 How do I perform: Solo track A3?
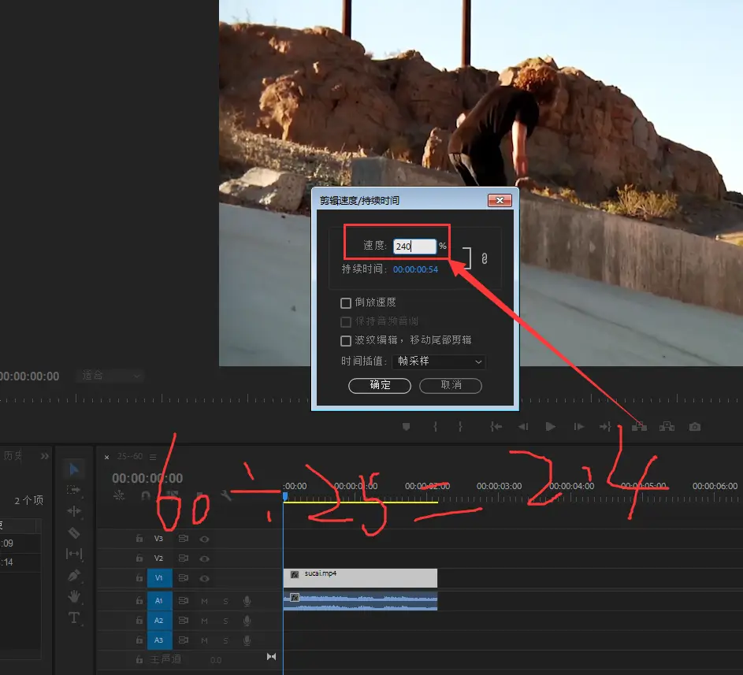[225, 640]
